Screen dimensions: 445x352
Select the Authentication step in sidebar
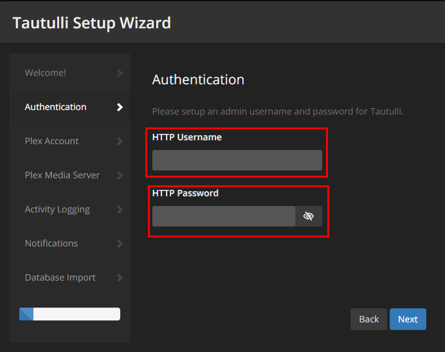(70, 107)
